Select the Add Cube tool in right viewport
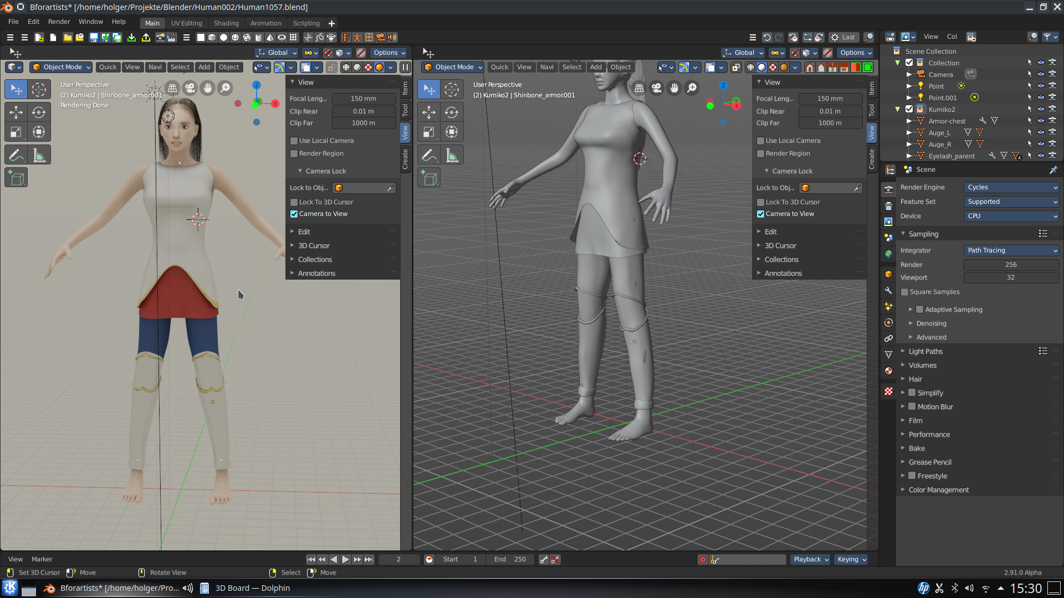 point(429,178)
